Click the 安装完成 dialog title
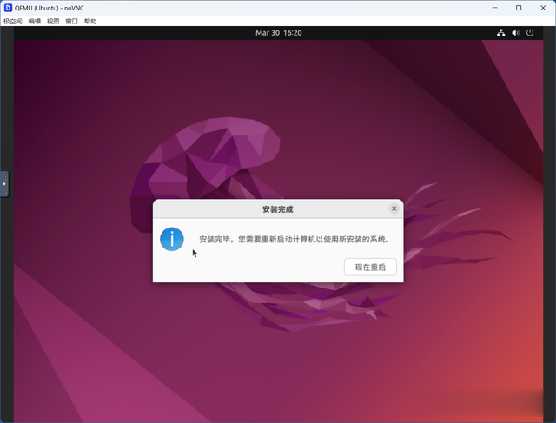556x423 pixels. click(278, 209)
